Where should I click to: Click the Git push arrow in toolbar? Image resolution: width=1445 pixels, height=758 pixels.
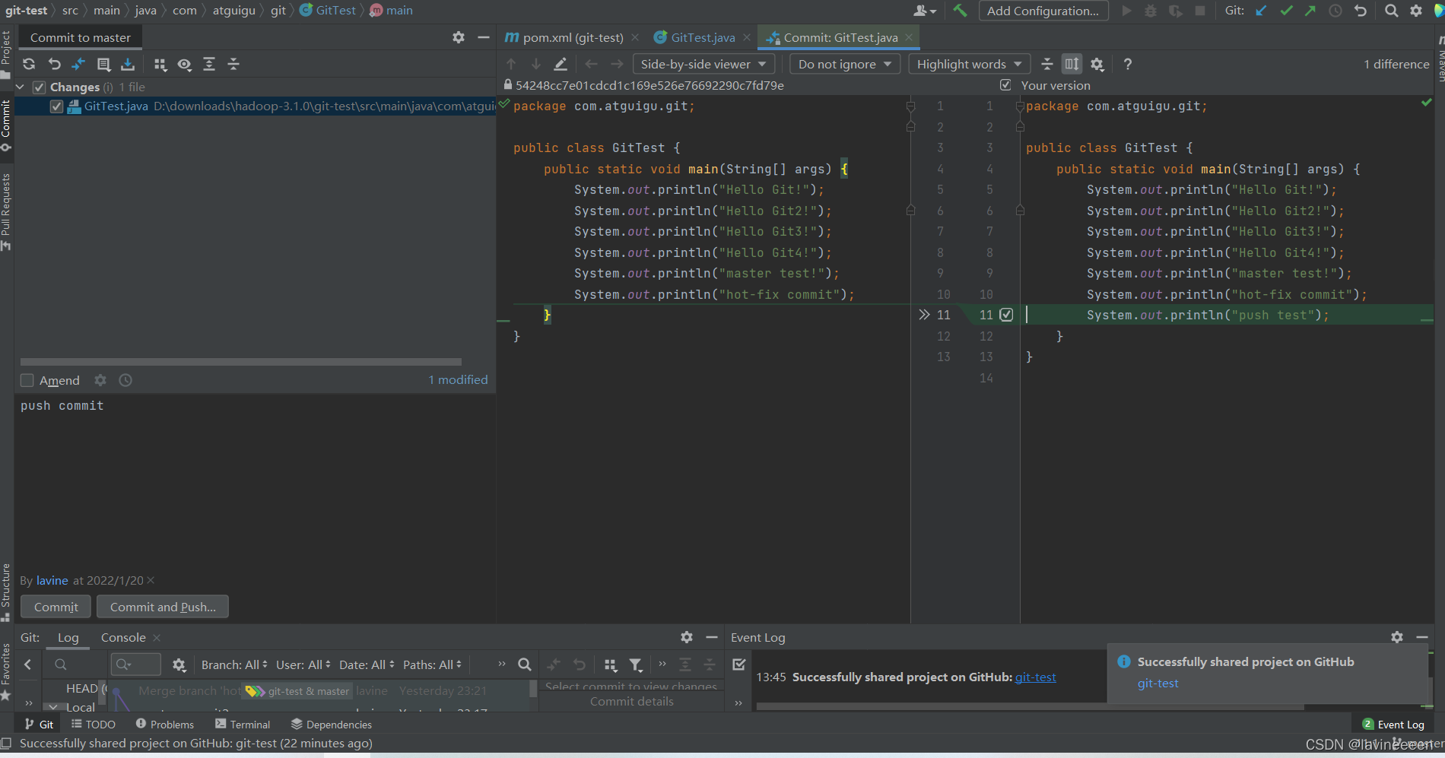click(x=1310, y=11)
